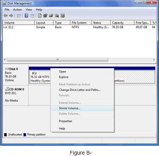
Task: Click the Properties toolbar icon
Action: [46, 15]
